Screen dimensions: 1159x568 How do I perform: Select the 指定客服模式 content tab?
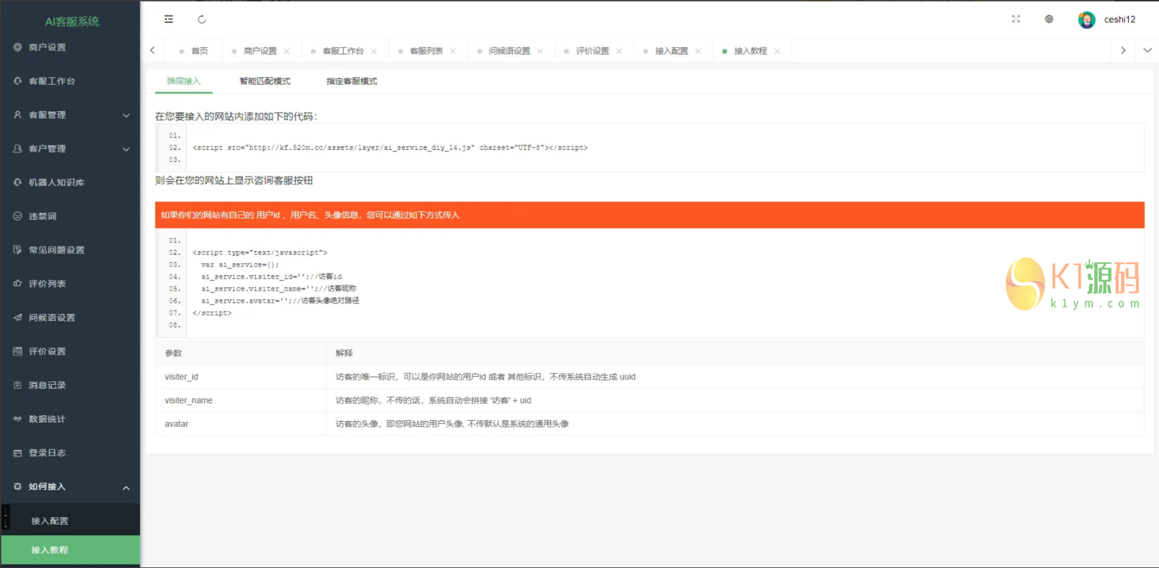(351, 81)
